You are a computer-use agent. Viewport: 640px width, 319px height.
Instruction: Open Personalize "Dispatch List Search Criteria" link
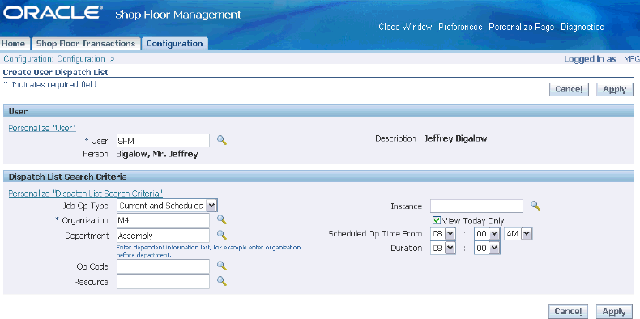point(86,193)
